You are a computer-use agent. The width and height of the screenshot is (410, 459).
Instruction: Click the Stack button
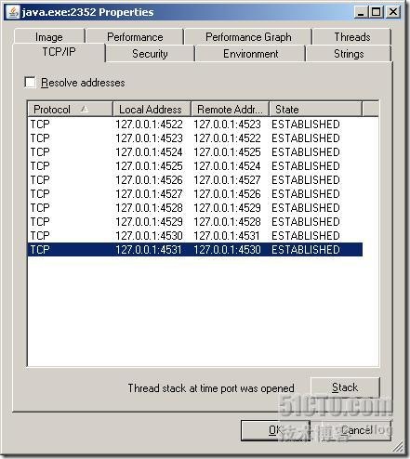coord(345,387)
